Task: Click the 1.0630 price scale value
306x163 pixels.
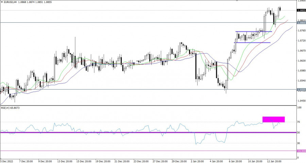Action: coord(301,61)
